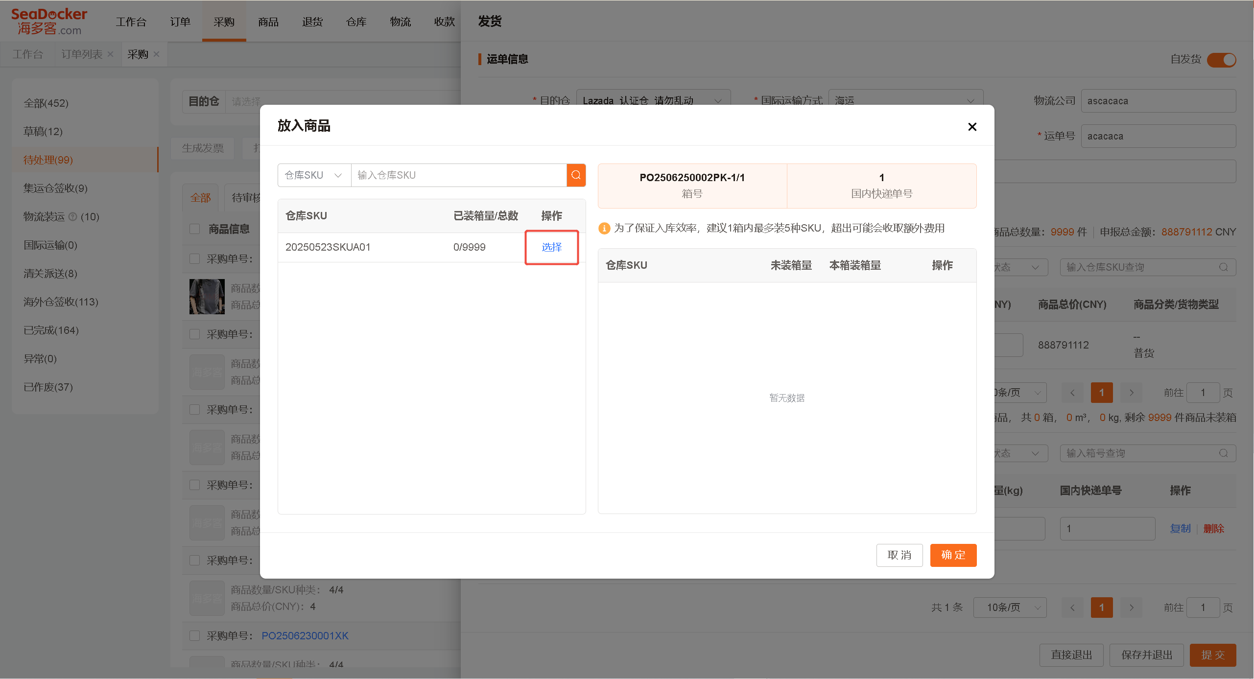This screenshot has width=1254, height=679.
Task: Click the 确定 button in the dialog
Action: click(x=953, y=555)
